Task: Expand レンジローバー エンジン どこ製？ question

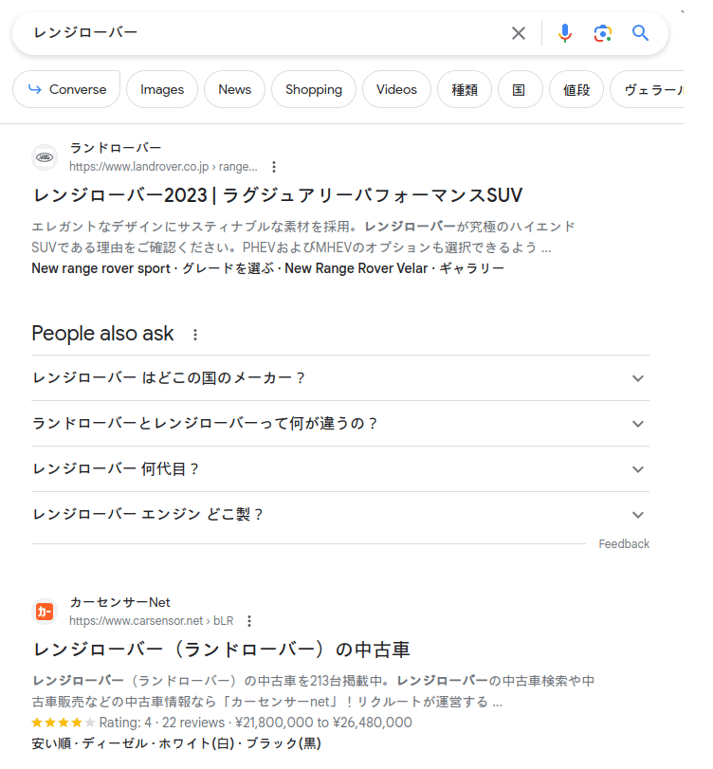Action: (x=637, y=515)
